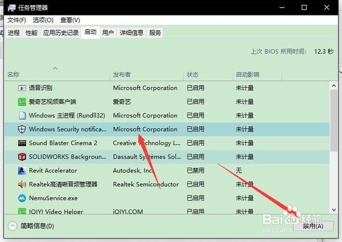Click the IQIYI Video Helper icon
342x242 pixels.
(22, 211)
